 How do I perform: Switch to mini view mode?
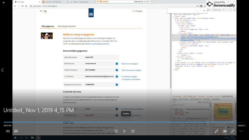click(x=224, y=131)
